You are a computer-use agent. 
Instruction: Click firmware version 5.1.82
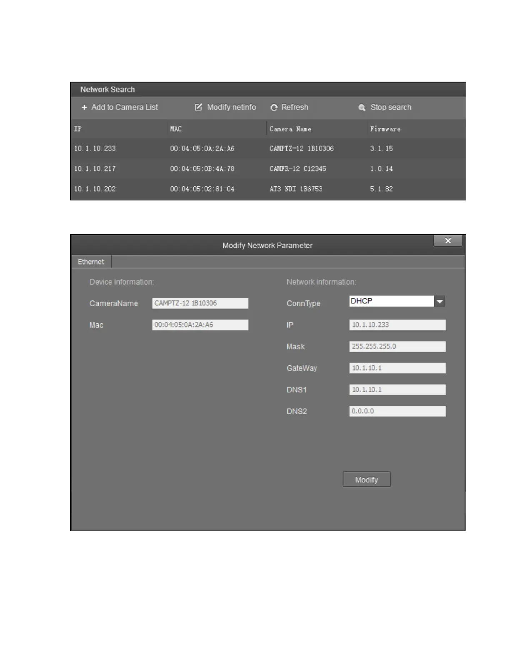381,189
